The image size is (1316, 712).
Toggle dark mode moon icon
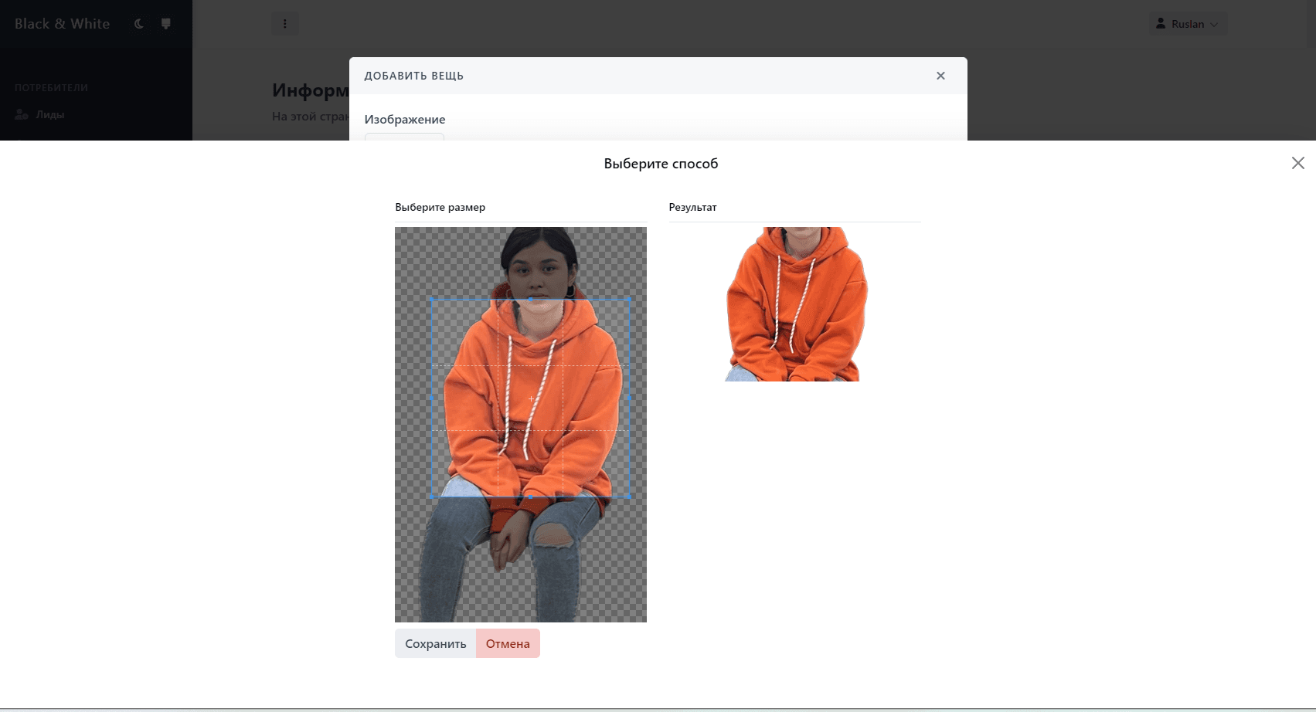(x=139, y=24)
